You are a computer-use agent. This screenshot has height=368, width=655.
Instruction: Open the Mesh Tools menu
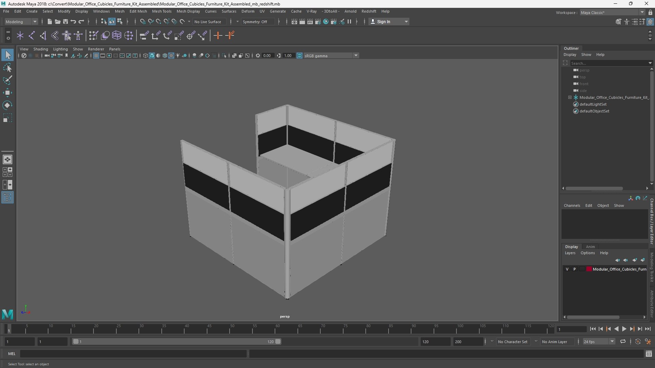[x=162, y=11]
